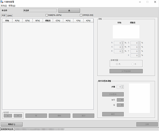Viewport: 159px width, 131px height.
Task: Move priority up with the up-arrow button
Action: 8,116
